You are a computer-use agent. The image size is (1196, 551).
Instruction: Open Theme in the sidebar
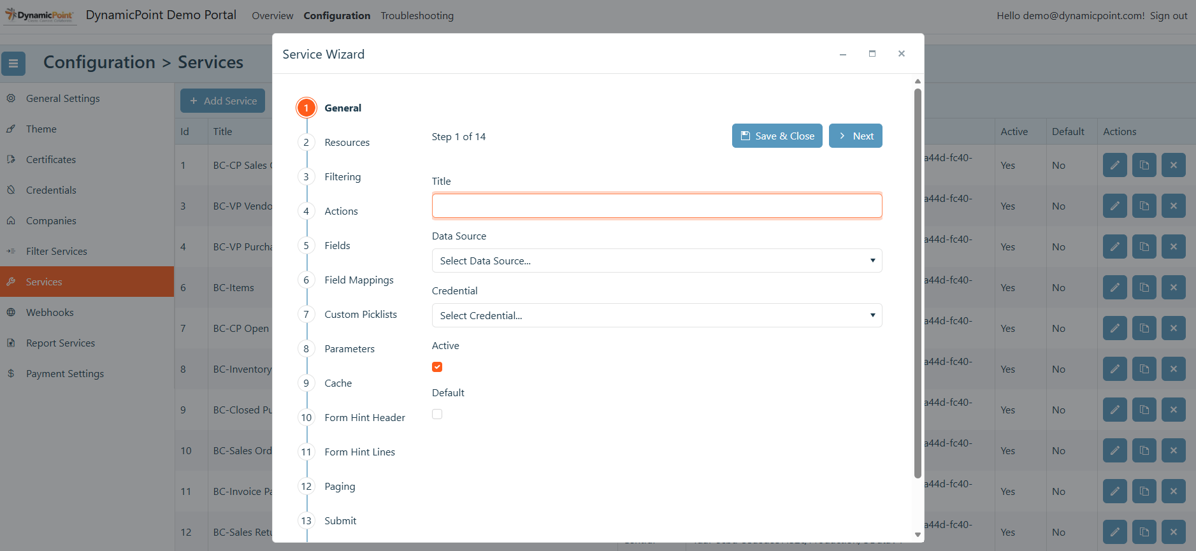click(87, 129)
